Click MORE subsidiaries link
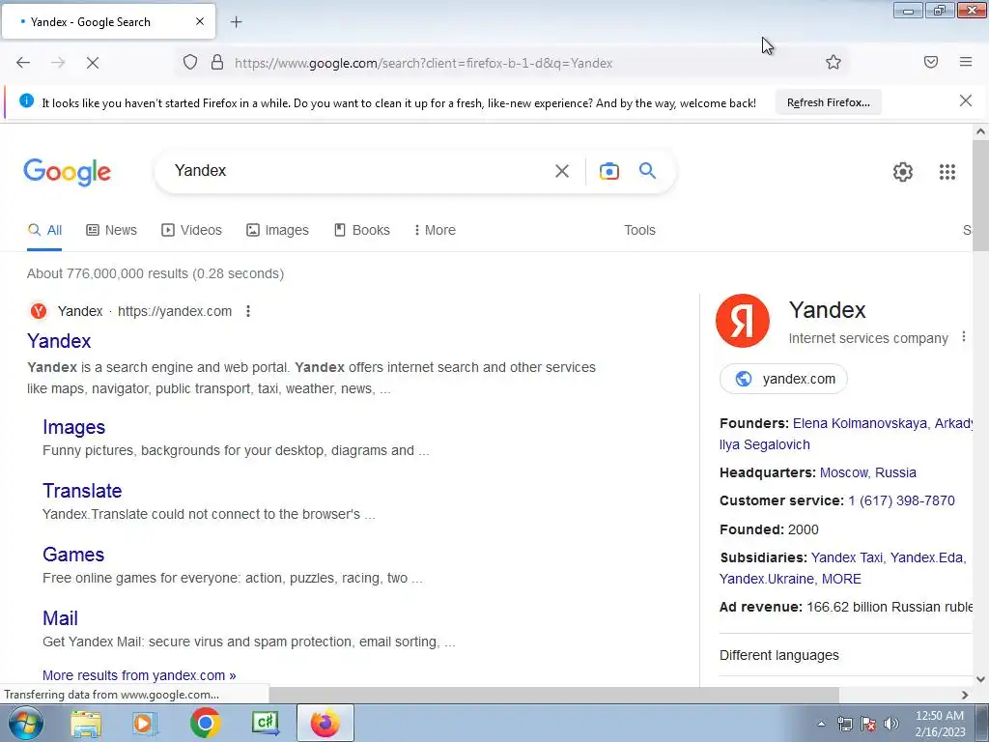This screenshot has width=989, height=742. click(841, 580)
